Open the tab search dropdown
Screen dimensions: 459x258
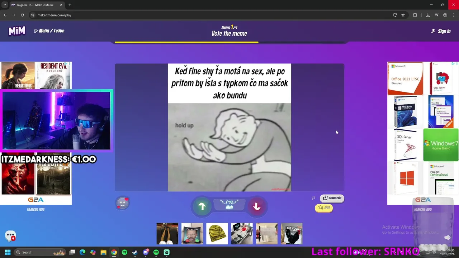[x=4, y=5]
